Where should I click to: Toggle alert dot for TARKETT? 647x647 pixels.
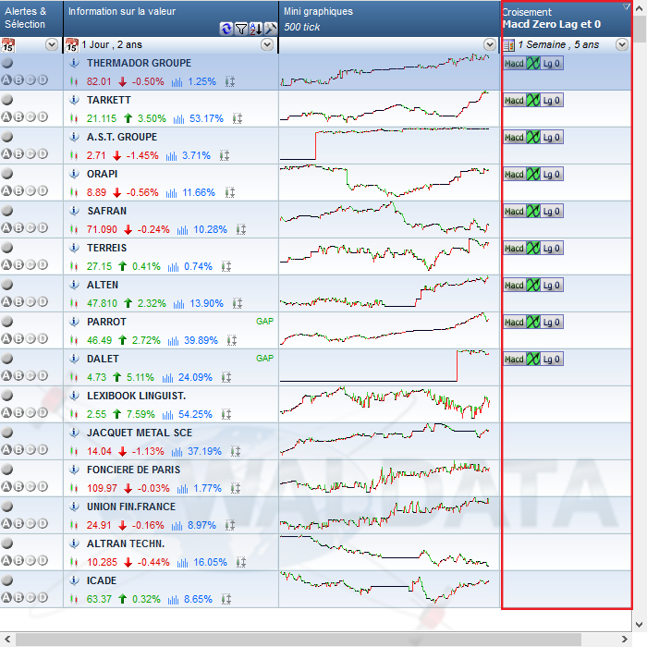[x=7, y=100]
